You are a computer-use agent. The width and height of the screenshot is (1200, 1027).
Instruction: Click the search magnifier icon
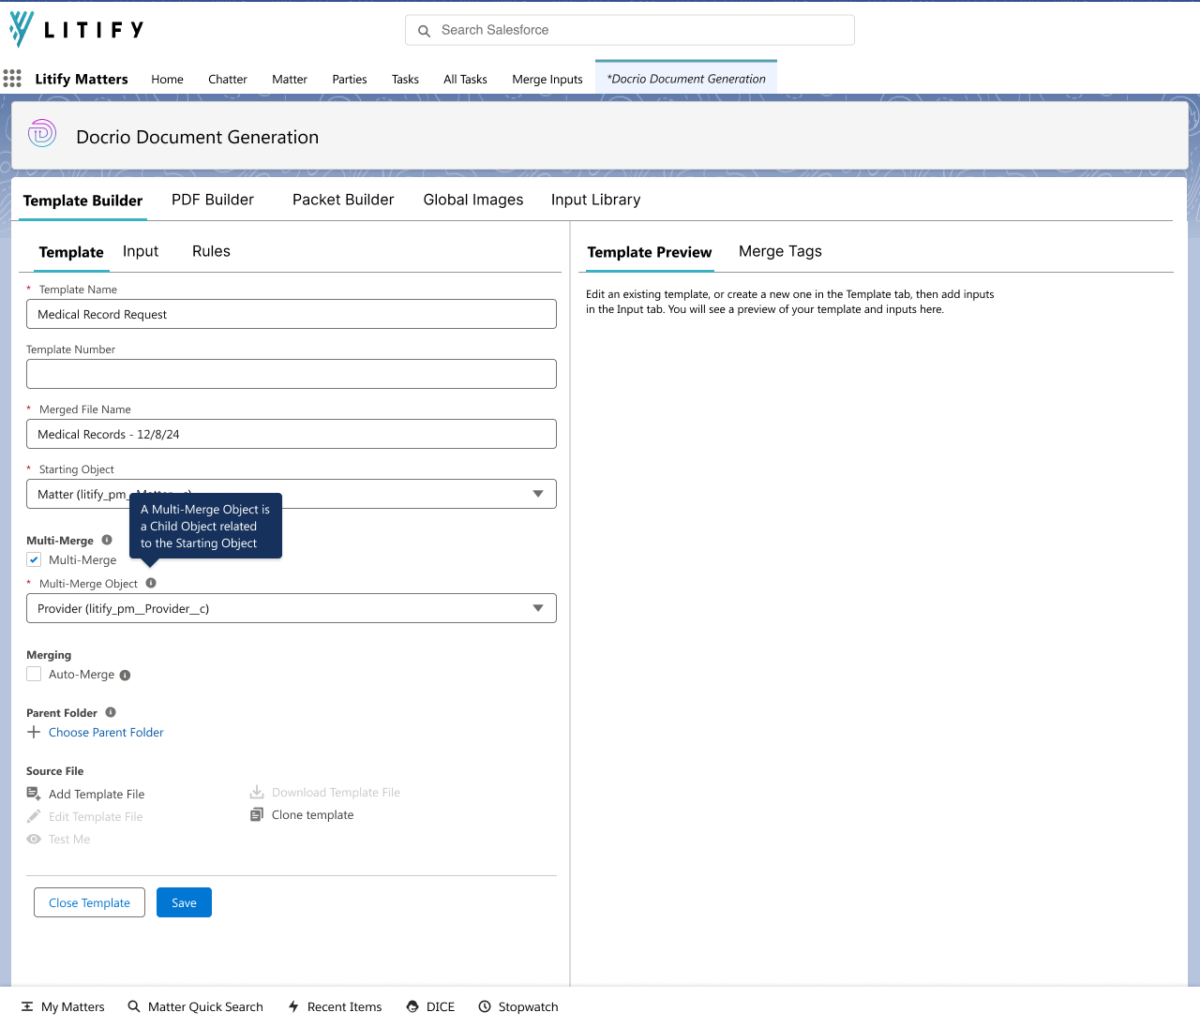pyautogui.click(x=424, y=31)
